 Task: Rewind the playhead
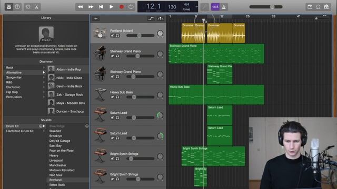(x=81, y=7)
